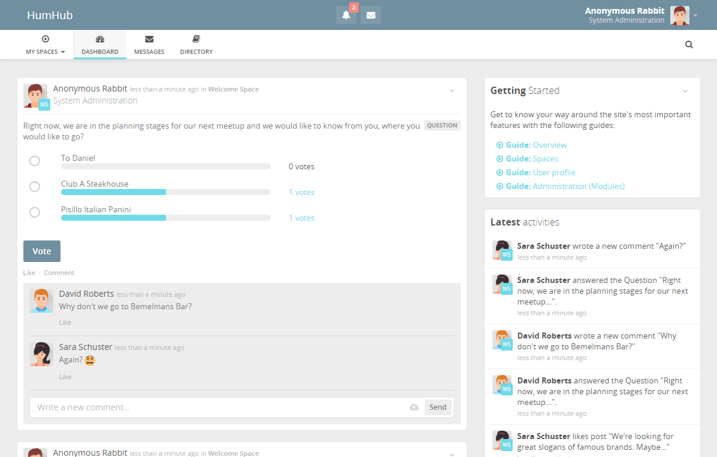
Task: Click the Write a new comment field
Action: [x=180, y=407]
